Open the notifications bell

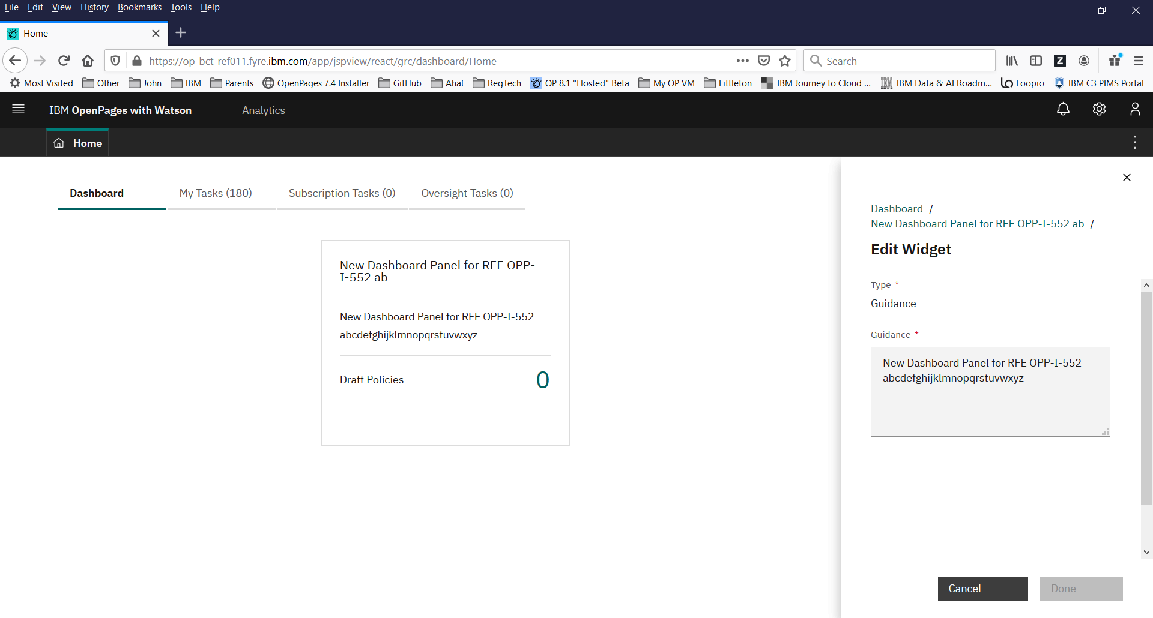1063,109
